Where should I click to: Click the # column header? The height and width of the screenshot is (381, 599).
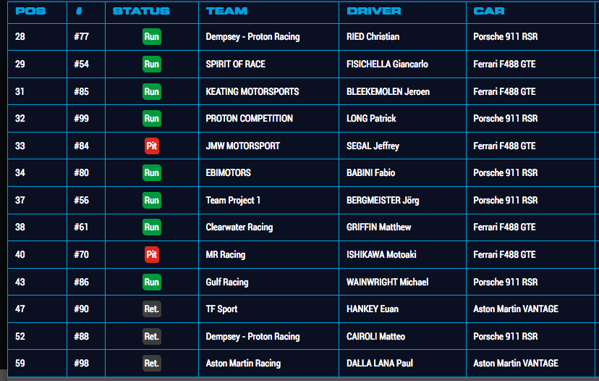click(x=79, y=11)
